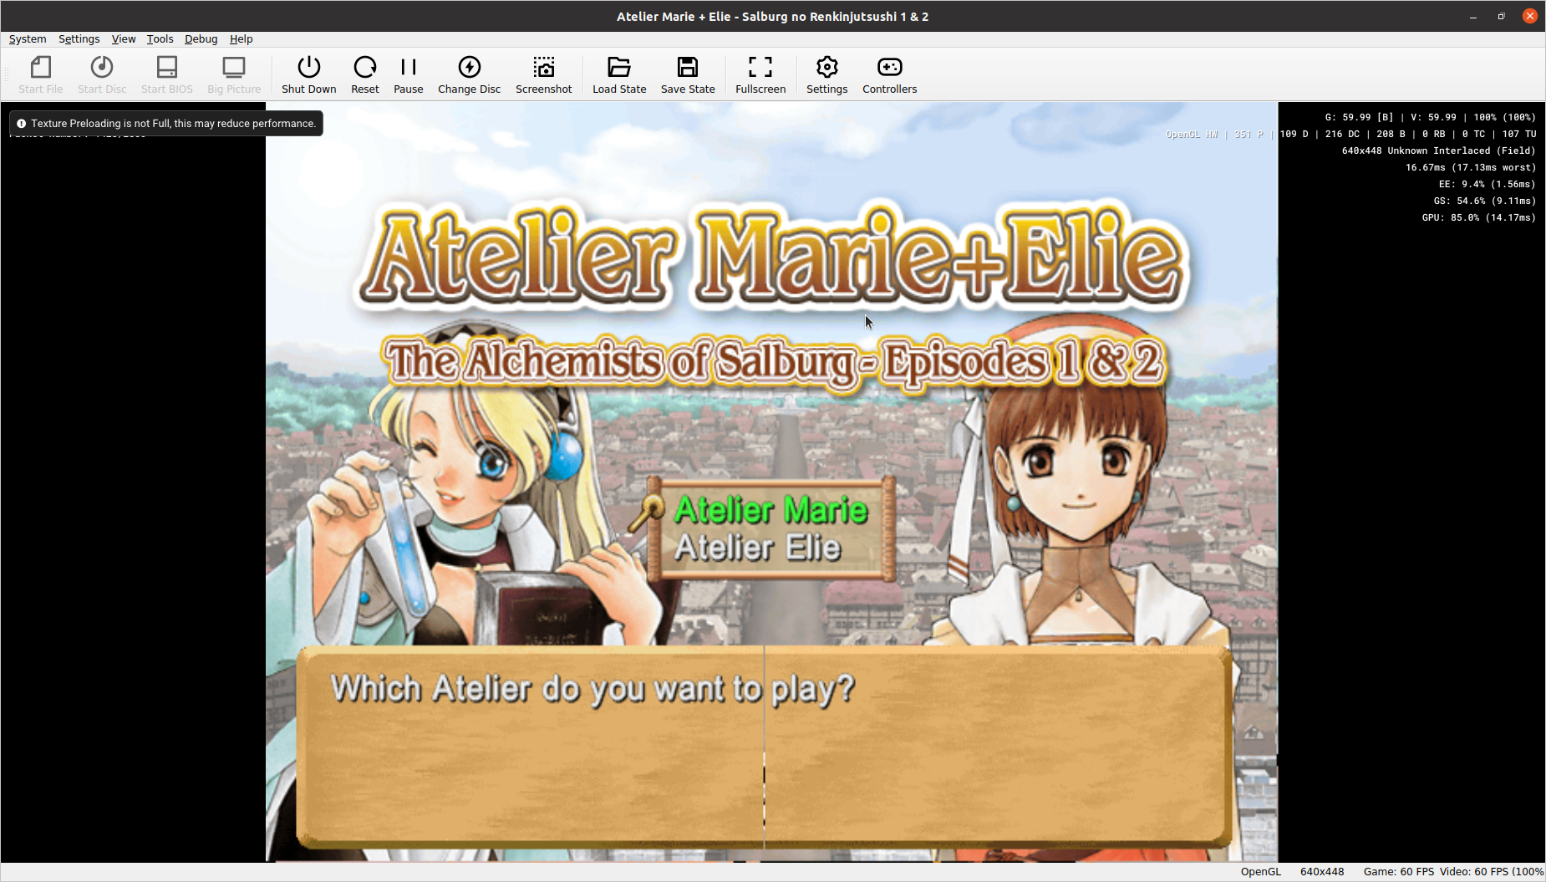1546x882 pixels.
Task: Click the 'Which Atelier do you want to play?' dialog
Action: 764,747
